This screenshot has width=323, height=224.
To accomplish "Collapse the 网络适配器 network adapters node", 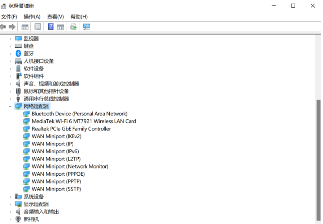I will point(10,106).
